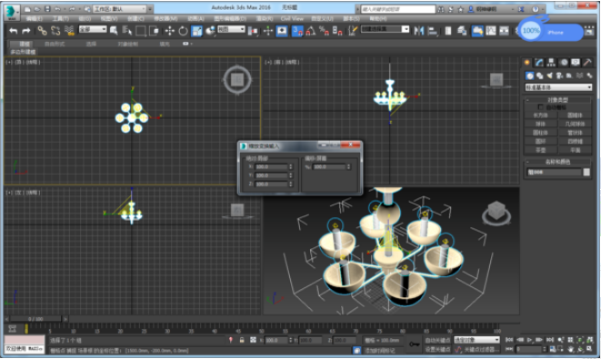Click the Redo arrow in main toolbar
This screenshot has height=359, width=601.
point(26,31)
